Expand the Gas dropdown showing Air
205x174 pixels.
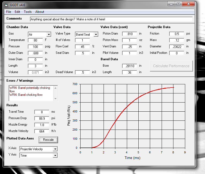(x=48, y=35)
